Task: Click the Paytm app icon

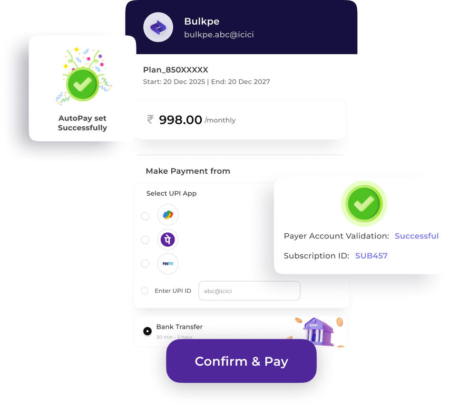Action: click(168, 263)
